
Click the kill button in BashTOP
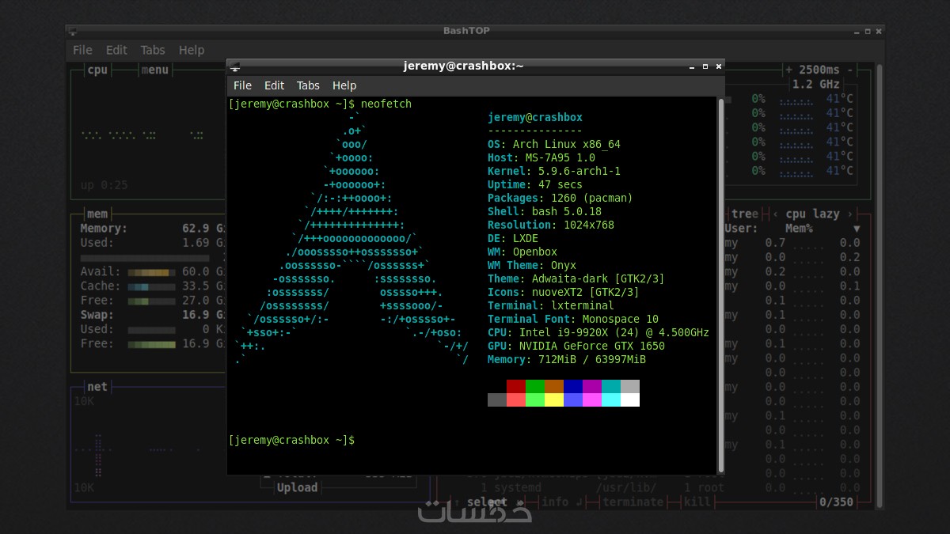(697, 502)
